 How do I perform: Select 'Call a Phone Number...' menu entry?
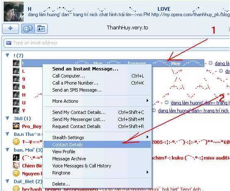(97, 83)
